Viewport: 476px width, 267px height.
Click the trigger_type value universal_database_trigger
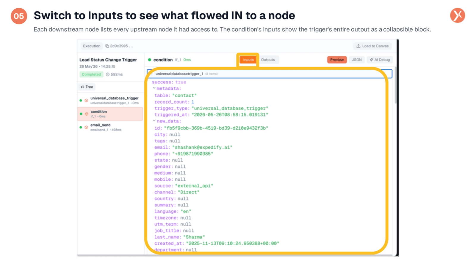[230, 108]
